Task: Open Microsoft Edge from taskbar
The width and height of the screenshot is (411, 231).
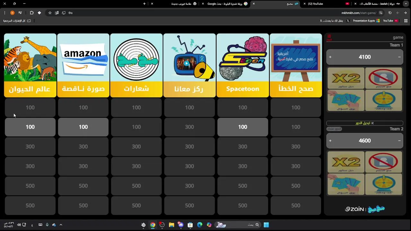Action: tap(200, 225)
